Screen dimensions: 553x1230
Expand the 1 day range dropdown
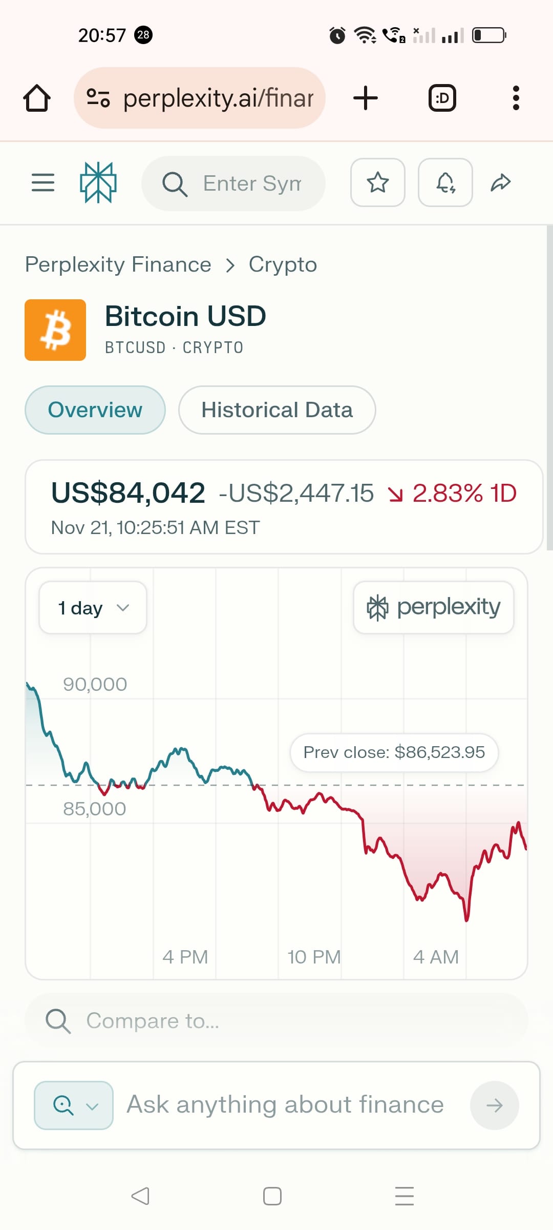93,608
